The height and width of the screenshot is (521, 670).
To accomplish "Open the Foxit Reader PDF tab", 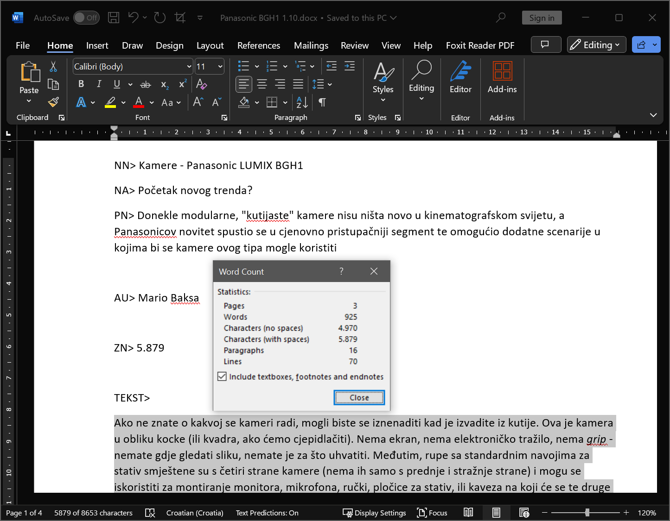I will [480, 45].
